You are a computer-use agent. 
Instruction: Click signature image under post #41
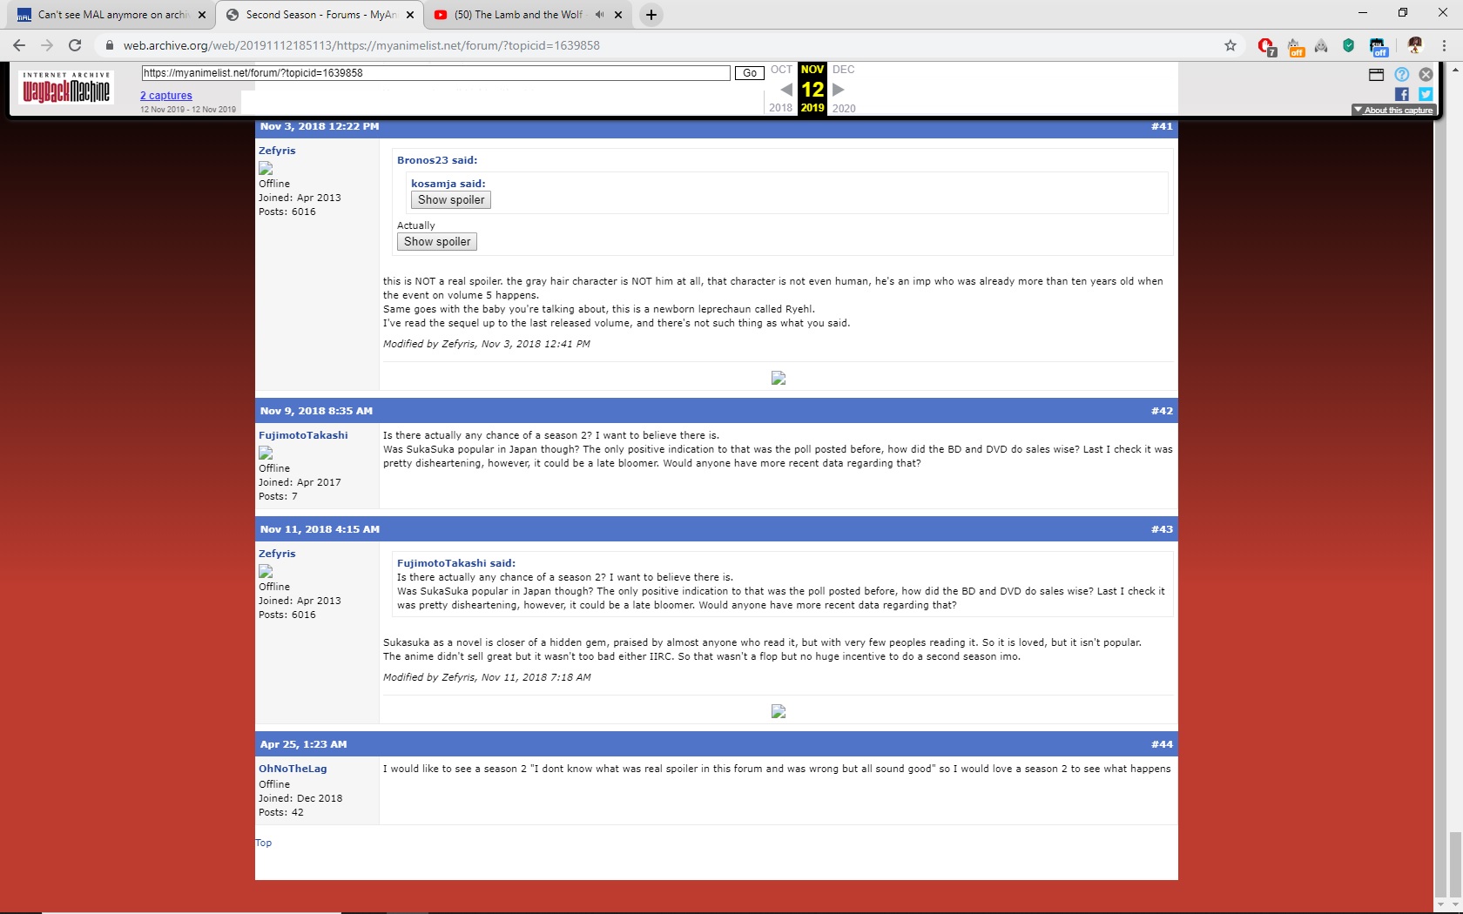click(779, 378)
